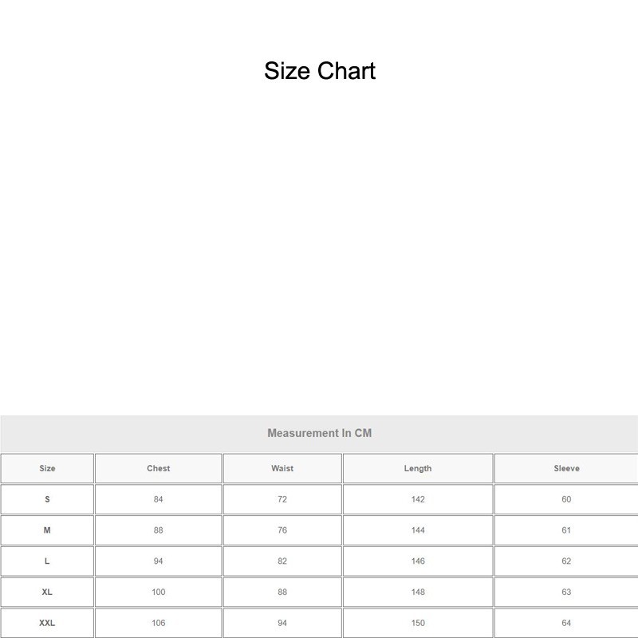Click the M size row label
Screen dimensions: 638x638
coord(47,530)
